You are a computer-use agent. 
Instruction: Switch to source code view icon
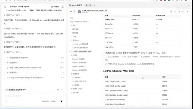pos(74,12)
